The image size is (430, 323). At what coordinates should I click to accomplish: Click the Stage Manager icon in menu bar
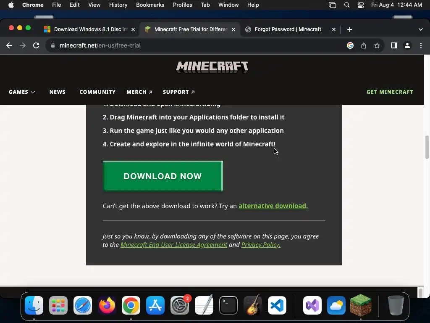pyautogui.click(x=333, y=5)
